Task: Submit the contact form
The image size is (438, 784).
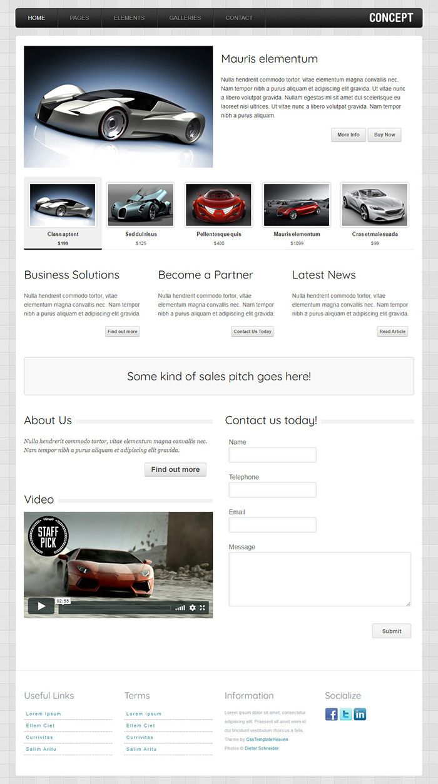Action: 392,631
